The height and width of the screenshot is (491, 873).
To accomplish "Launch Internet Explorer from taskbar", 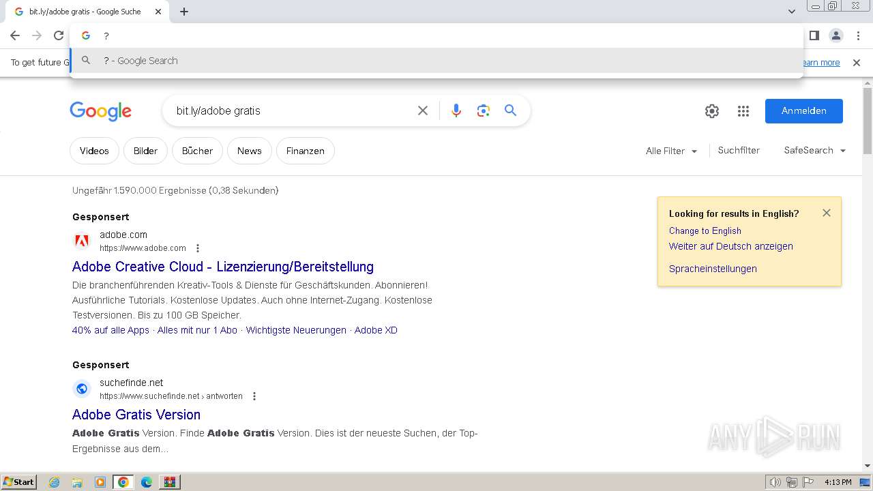I will tap(55, 482).
